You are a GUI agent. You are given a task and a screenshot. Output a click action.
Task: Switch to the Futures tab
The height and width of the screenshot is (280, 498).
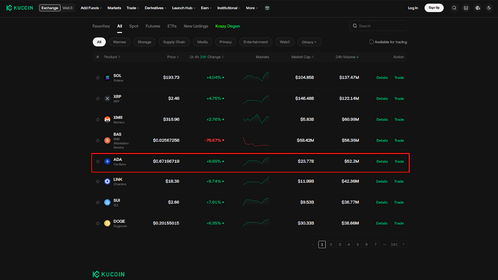(153, 26)
